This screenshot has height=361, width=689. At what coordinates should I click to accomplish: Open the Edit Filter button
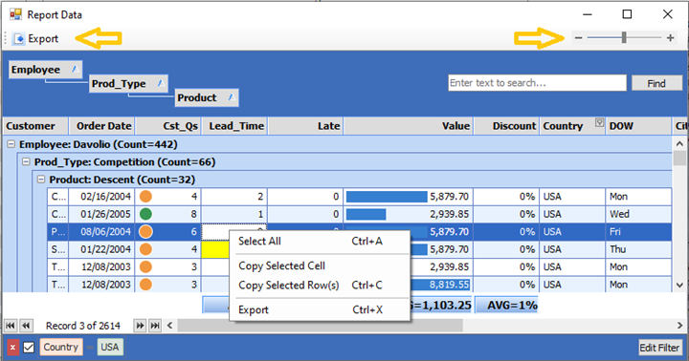coord(660,348)
